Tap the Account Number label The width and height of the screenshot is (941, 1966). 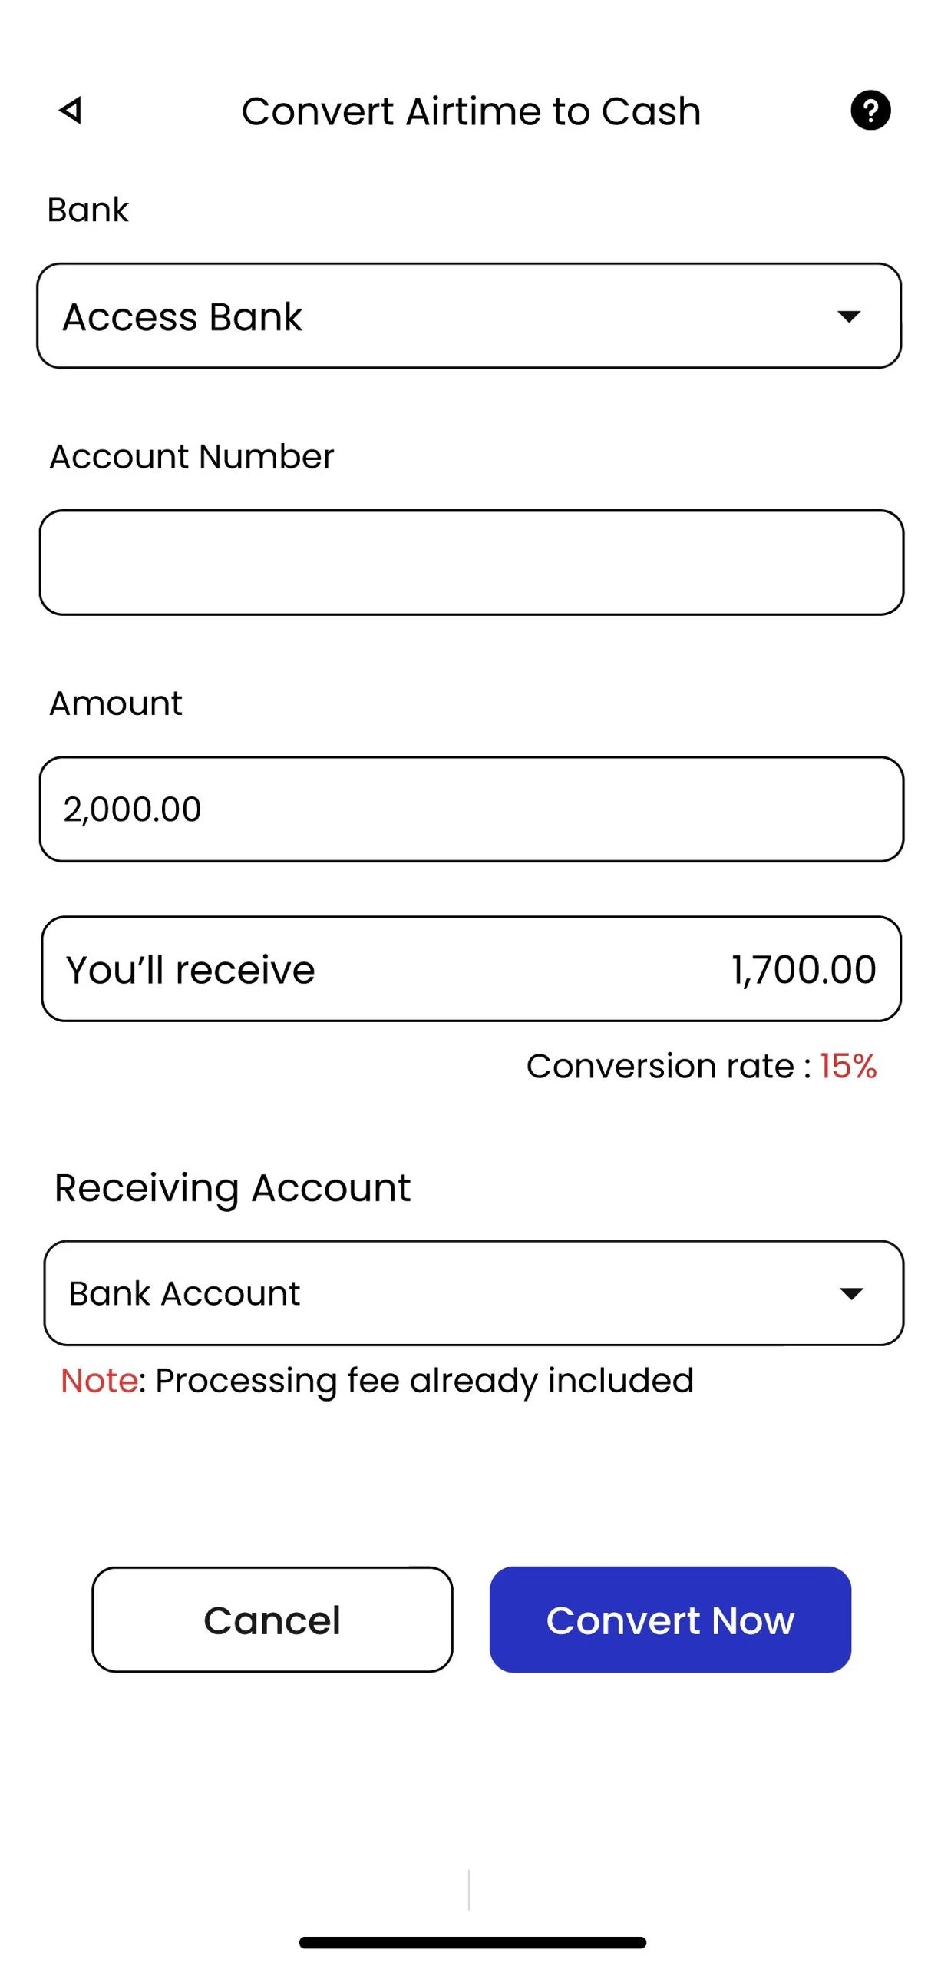tap(192, 456)
